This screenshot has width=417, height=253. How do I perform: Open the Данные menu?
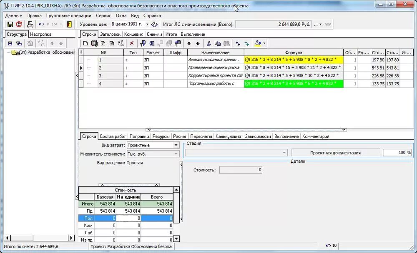[14, 16]
